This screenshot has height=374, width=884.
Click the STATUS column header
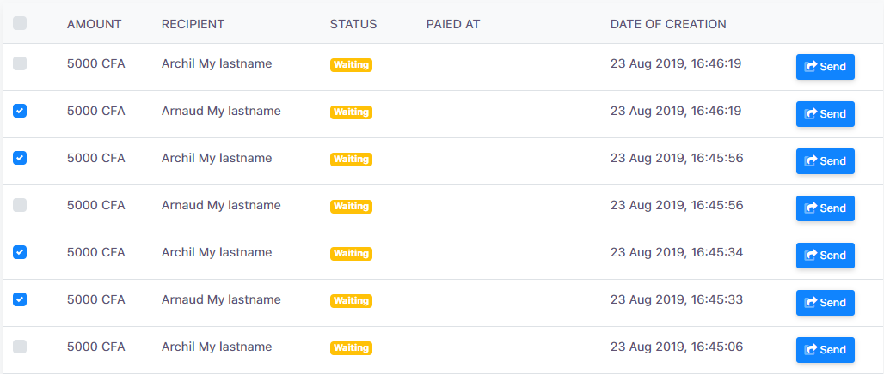[353, 24]
